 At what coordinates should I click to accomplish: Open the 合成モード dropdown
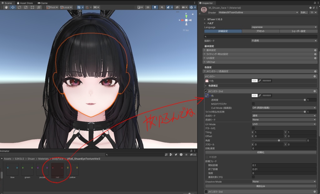pyautogui.click(x=284, y=116)
